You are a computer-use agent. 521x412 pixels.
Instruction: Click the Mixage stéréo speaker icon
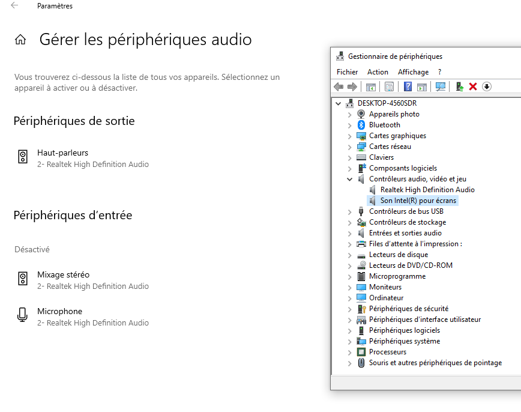click(23, 279)
